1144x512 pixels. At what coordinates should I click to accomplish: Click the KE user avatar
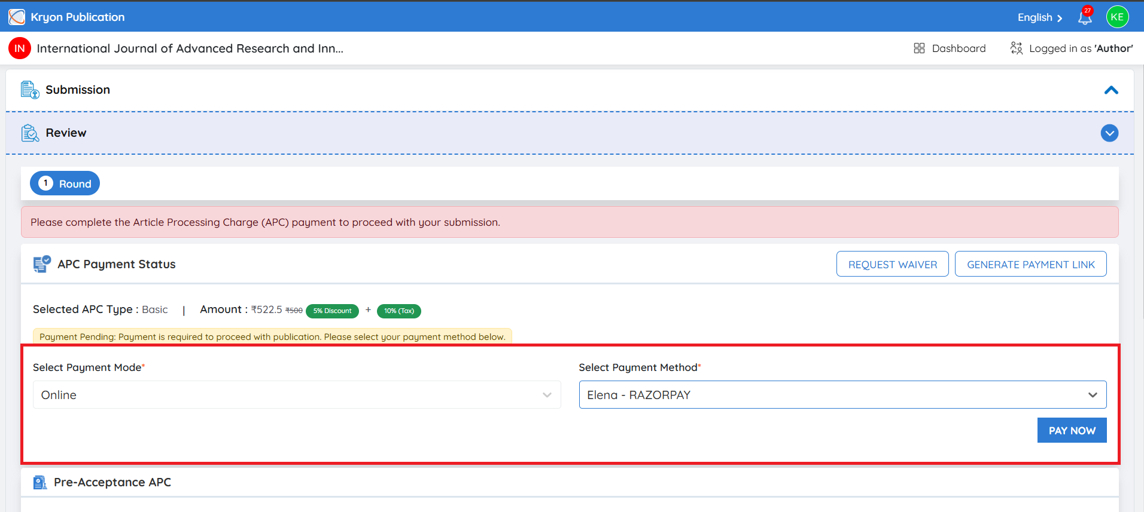(x=1117, y=17)
